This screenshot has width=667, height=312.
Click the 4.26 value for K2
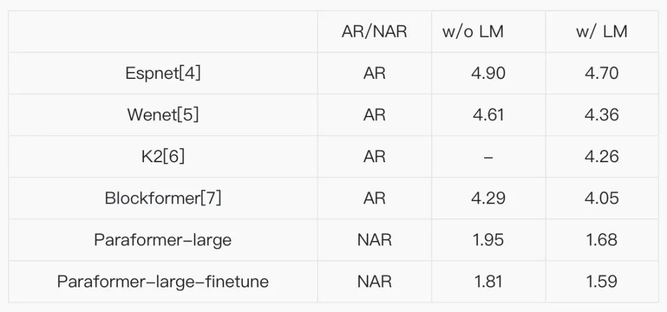(602, 157)
